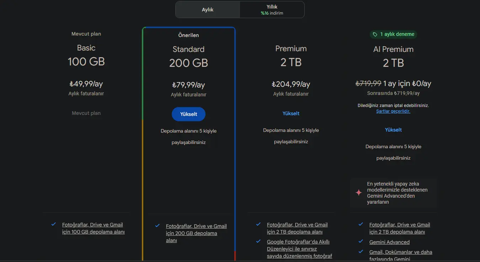This screenshot has height=262, width=480.
Task: Click the Standard plan's 5 kişiyle sharing text
Action: click(x=188, y=137)
